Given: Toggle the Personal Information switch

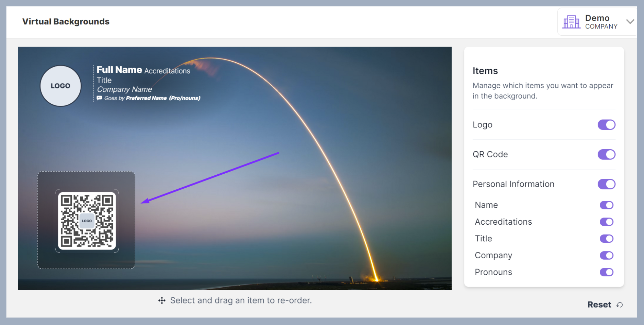Looking at the screenshot, I should 606,184.
